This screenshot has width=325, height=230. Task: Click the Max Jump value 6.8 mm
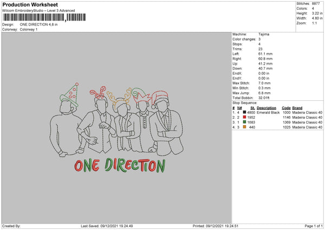264,93
